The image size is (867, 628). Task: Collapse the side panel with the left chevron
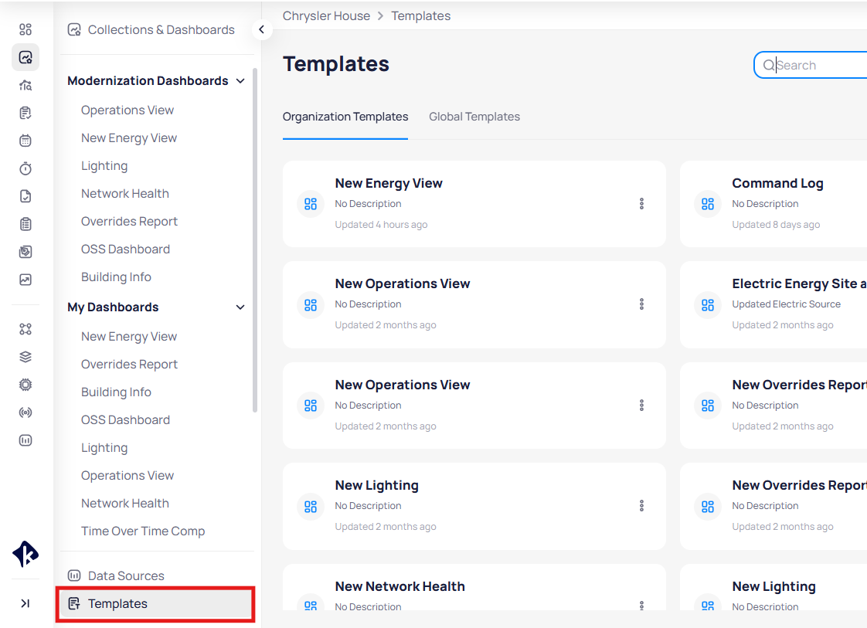(x=261, y=29)
